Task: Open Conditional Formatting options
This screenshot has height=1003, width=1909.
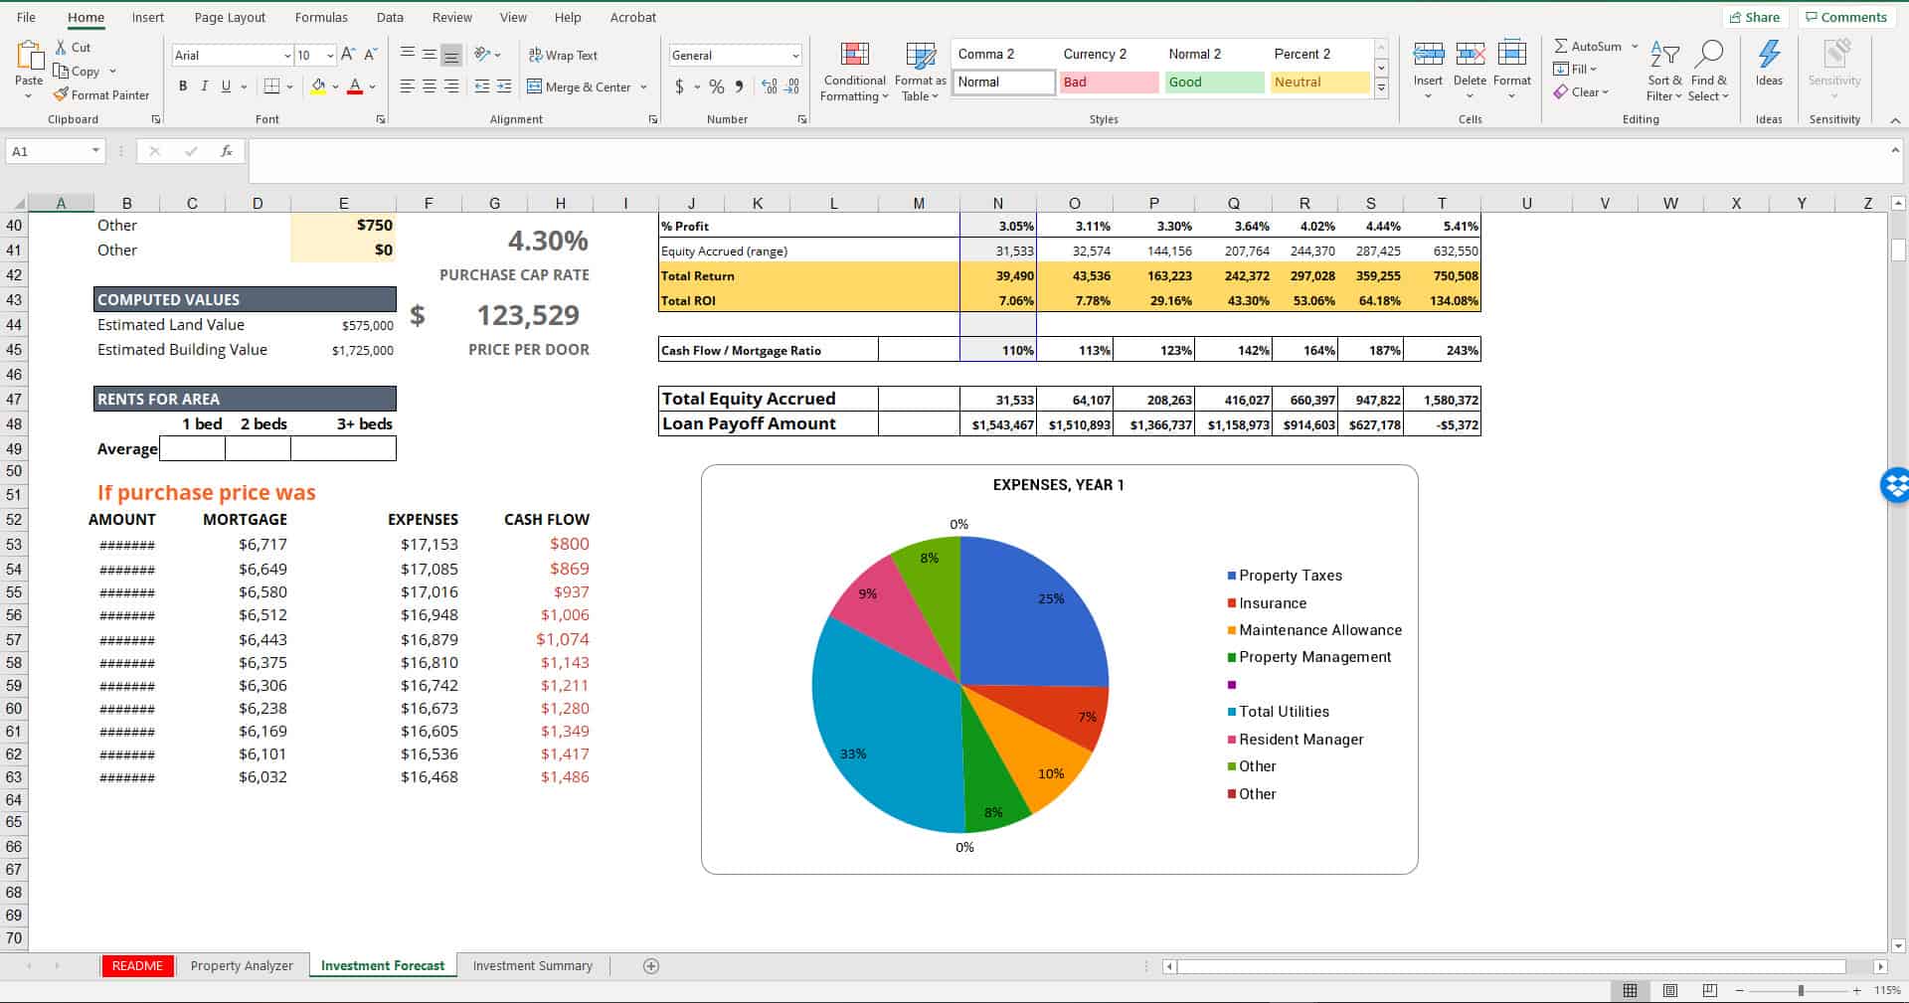Action: 853,70
